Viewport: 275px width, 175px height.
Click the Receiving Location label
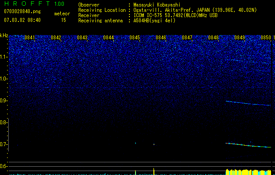(x=102, y=10)
